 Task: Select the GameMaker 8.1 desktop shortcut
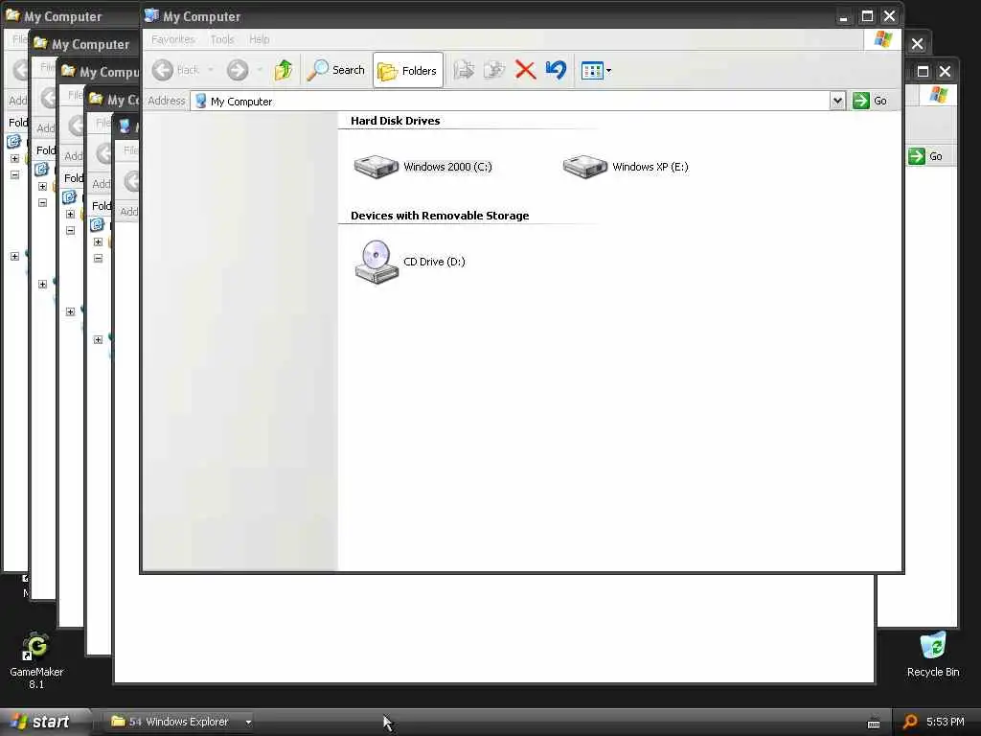tap(36, 661)
